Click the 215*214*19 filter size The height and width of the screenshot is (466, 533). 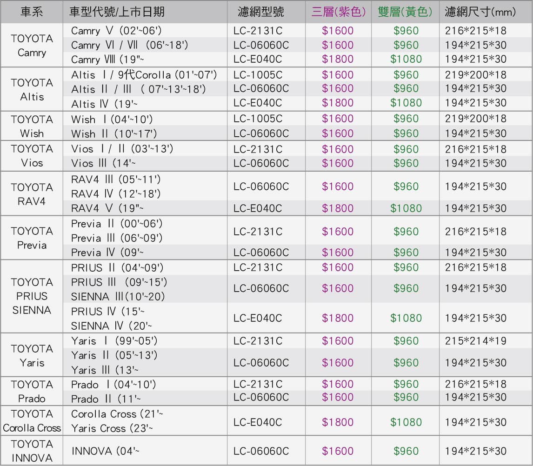click(475, 341)
